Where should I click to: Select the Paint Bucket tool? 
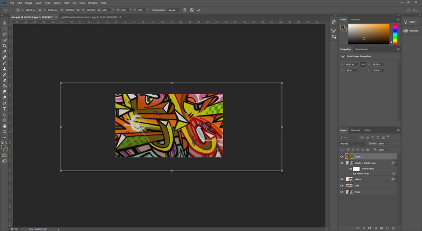click(x=4, y=86)
